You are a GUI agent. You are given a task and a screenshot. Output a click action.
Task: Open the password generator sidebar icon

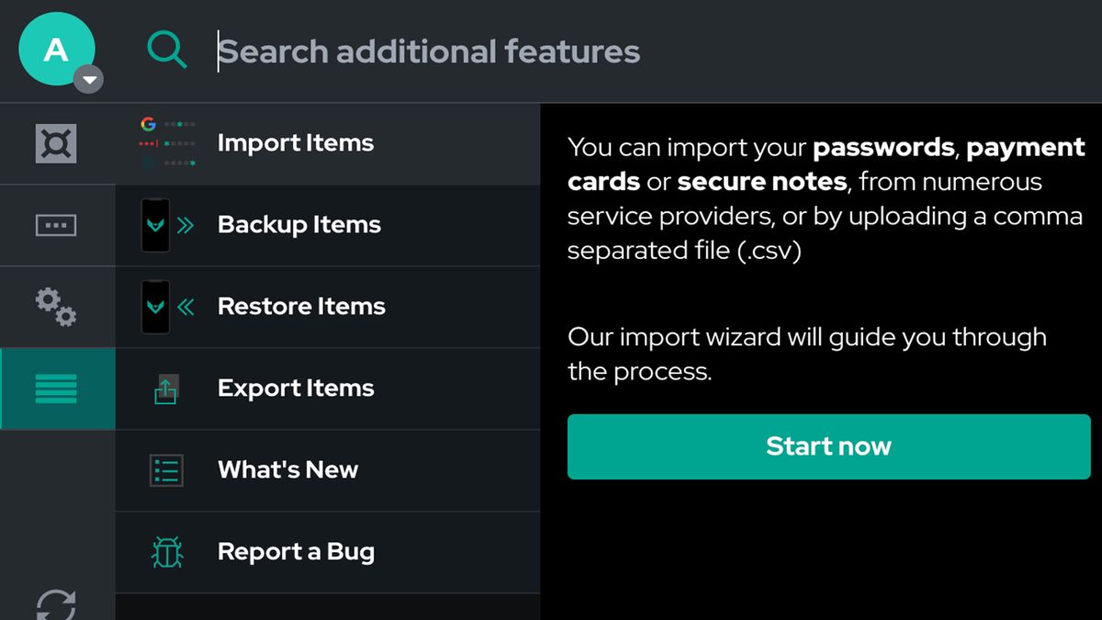pyautogui.click(x=56, y=225)
